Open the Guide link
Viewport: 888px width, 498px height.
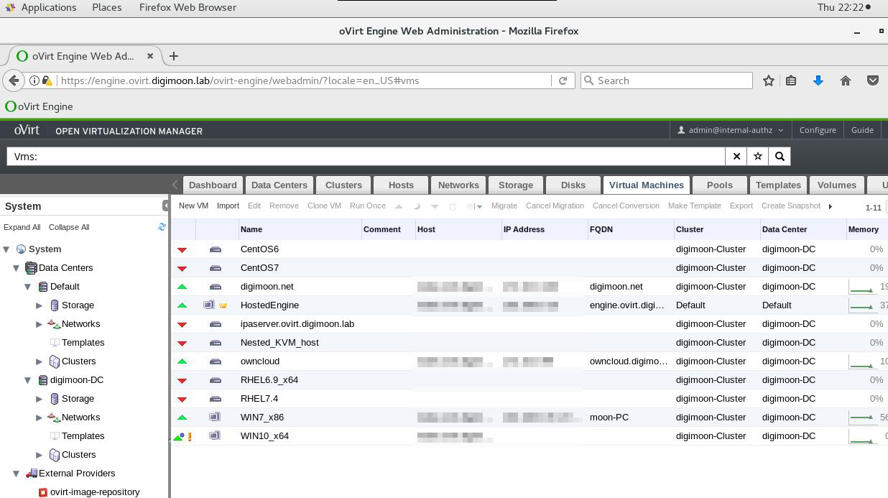[x=862, y=130]
